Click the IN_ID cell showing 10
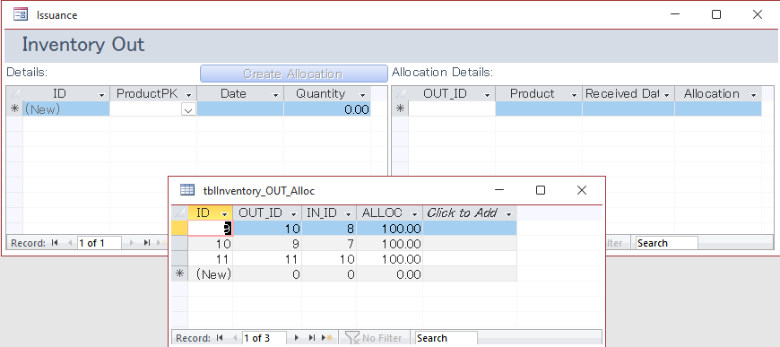The height and width of the screenshot is (347, 780). 329,259
